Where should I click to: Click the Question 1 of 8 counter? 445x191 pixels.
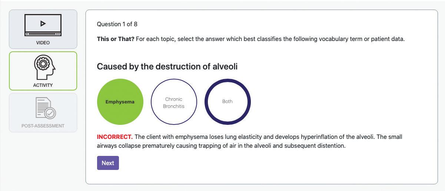(x=117, y=24)
